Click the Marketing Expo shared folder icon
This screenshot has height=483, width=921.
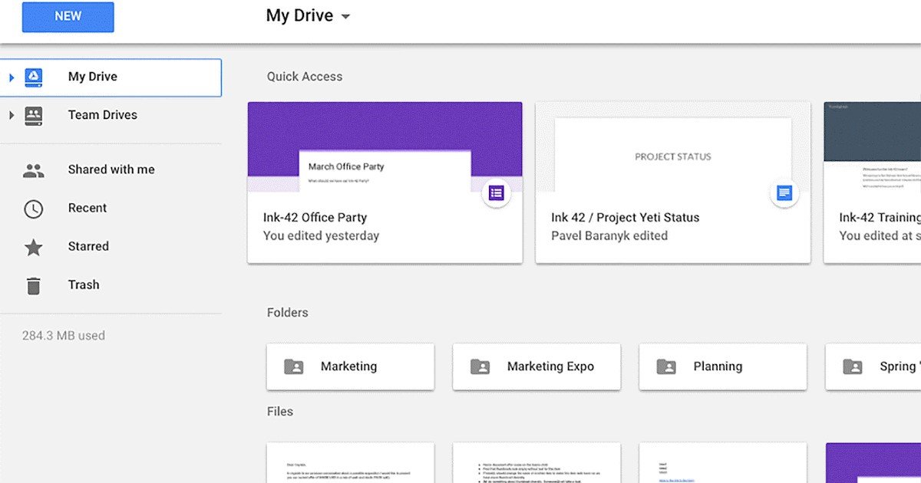(x=480, y=366)
